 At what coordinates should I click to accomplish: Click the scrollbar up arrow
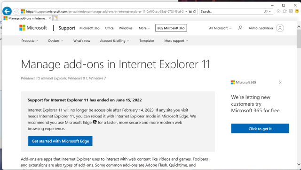[x=299, y=27]
